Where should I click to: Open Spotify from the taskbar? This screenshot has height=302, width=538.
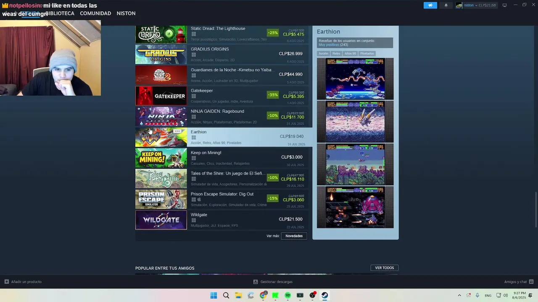[x=288, y=295]
